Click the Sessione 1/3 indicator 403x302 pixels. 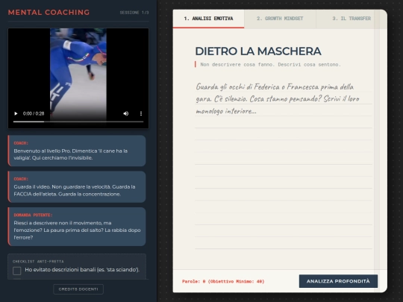[x=134, y=13]
